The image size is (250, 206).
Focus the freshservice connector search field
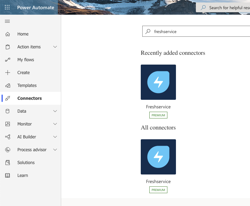click(x=196, y=31)
